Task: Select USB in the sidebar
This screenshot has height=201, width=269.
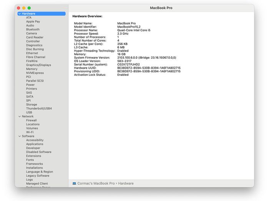Action: point(29,112)
